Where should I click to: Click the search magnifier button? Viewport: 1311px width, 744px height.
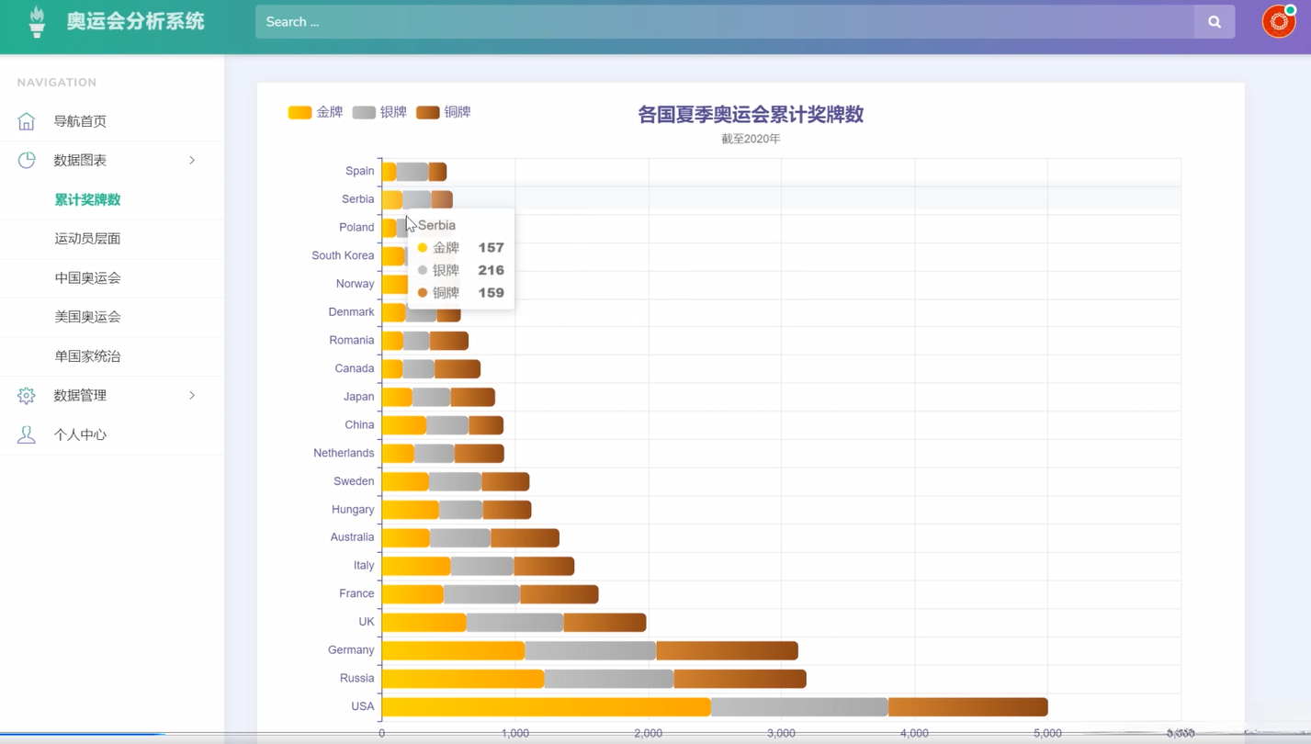point(1215,22)
